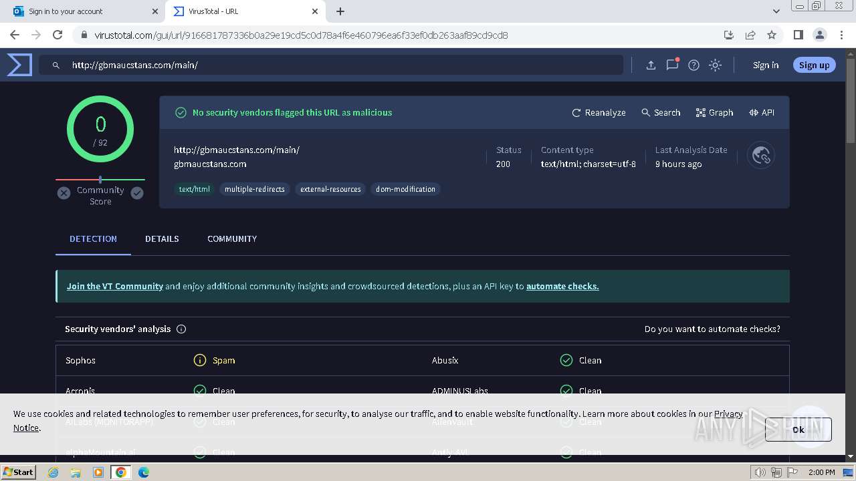Click the 'dom-modification' tag
Screen dimensions: 856x481
[405, 189]
